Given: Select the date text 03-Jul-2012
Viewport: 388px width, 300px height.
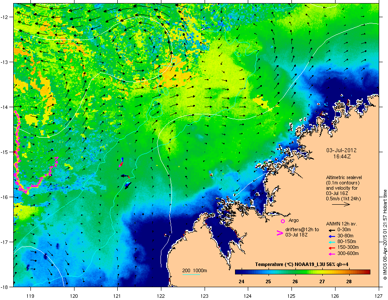Looking at the screenshot, I should tap(341, 150).
